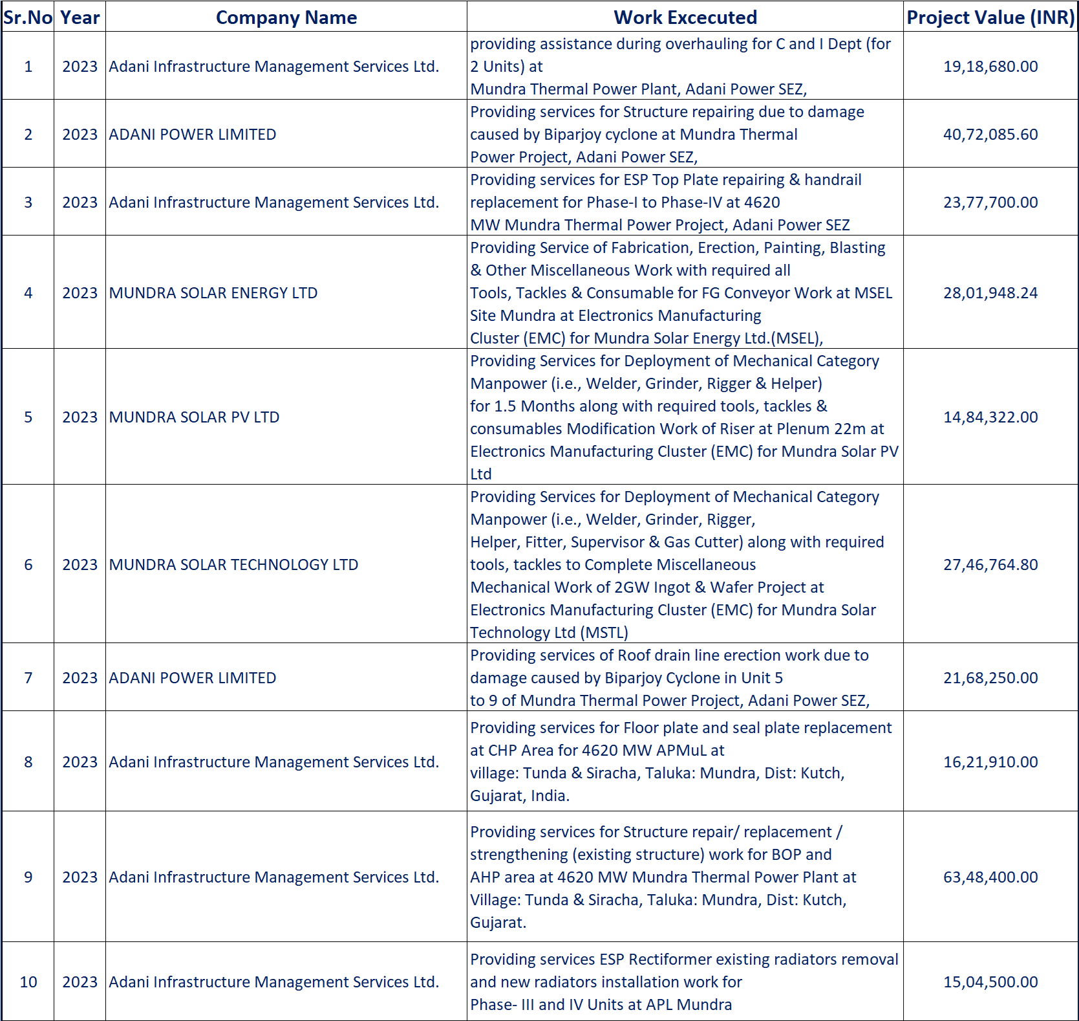The image size is (1079, 1021).
Task: Click work description about BOP and AHP area
Action: [x=685, y=877]
